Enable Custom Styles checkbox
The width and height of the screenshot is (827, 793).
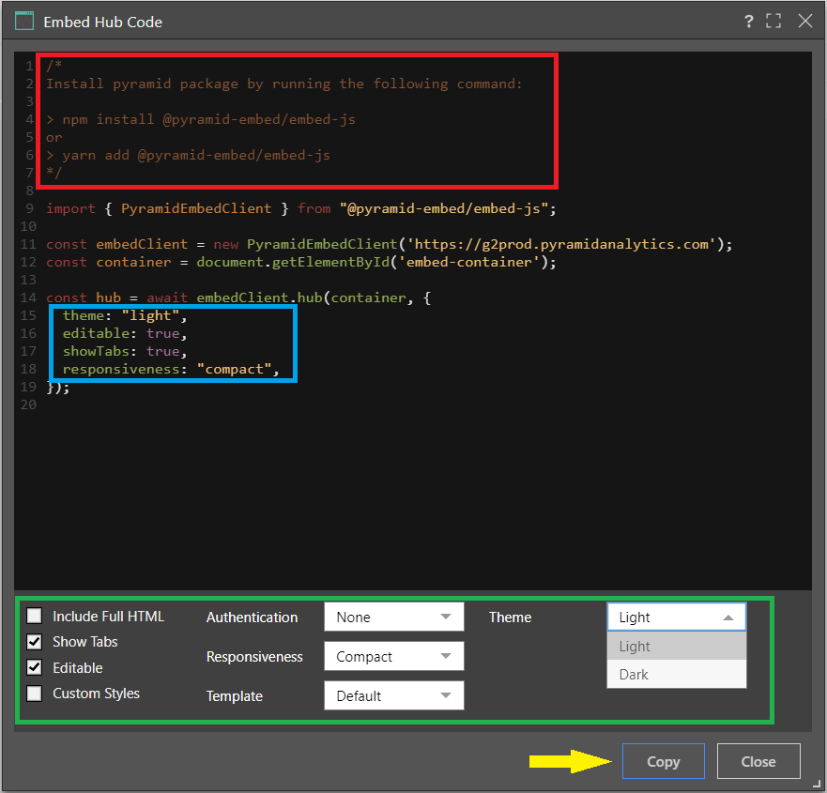pos(35,694)
